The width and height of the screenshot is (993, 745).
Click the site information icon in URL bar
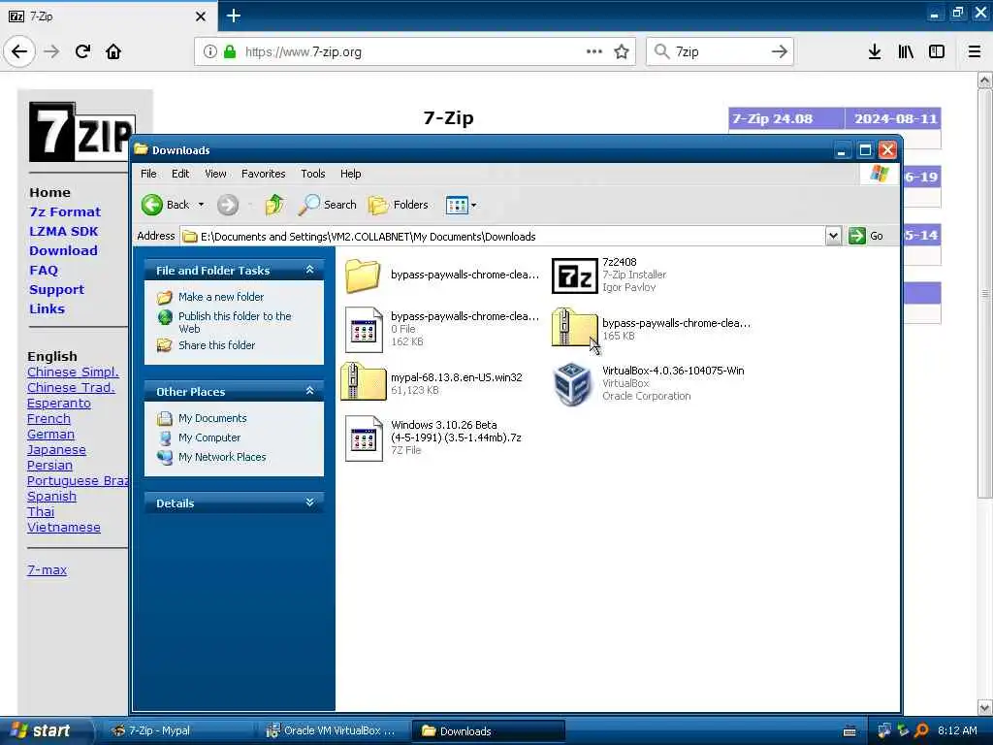pos(209,51)
